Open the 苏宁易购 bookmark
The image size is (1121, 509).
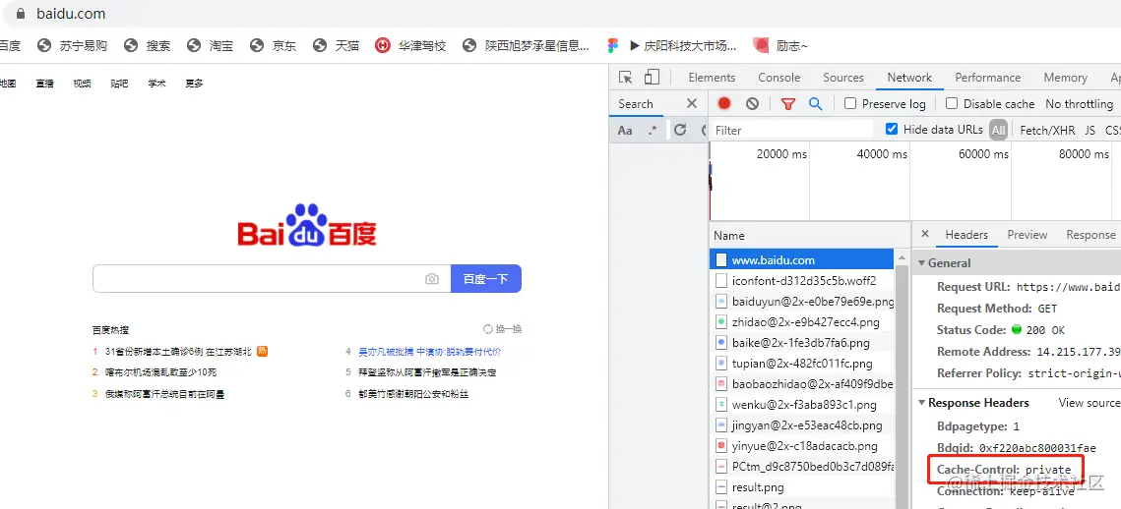click(x=72, y=45)
